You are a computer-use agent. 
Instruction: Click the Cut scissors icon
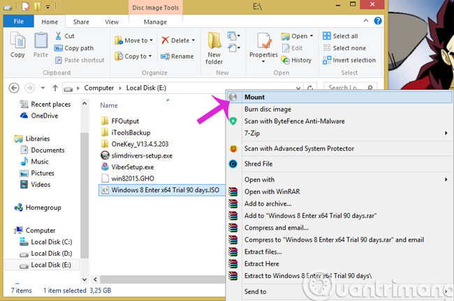pos(58,36)
